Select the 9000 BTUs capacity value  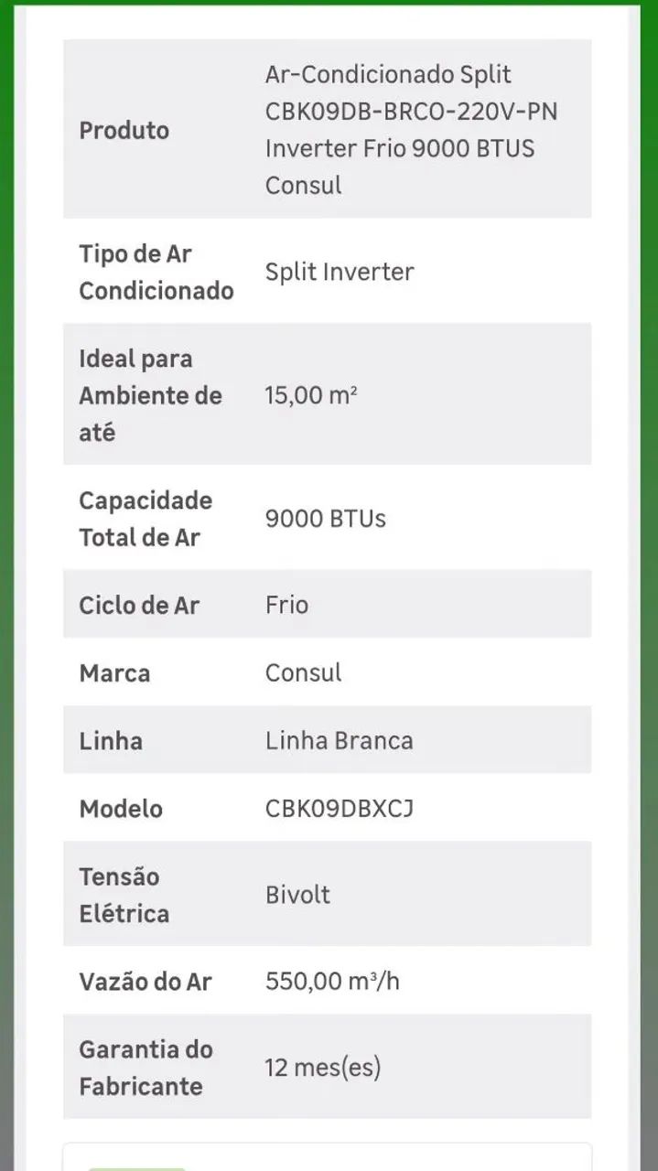pos(326,519)
